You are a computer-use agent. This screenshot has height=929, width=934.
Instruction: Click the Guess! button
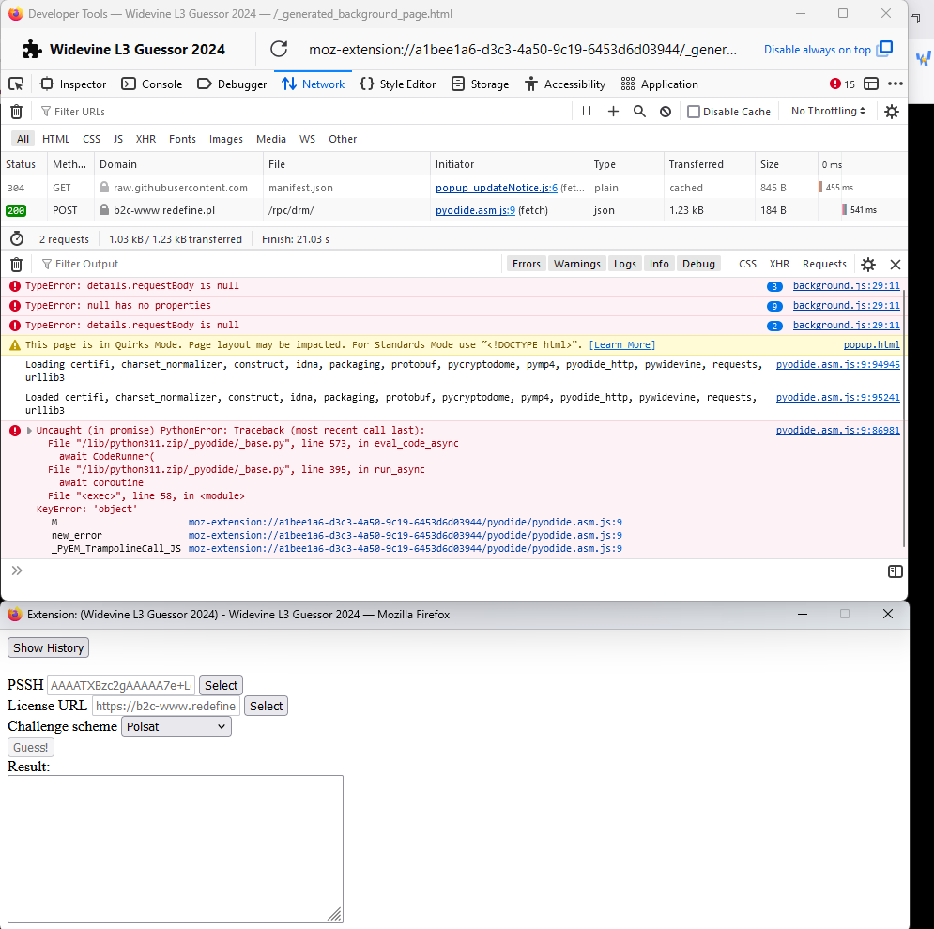[30, 747]
